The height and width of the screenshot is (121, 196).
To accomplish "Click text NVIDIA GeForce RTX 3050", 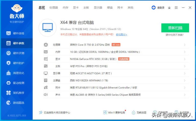I will [x=85, y=59].
